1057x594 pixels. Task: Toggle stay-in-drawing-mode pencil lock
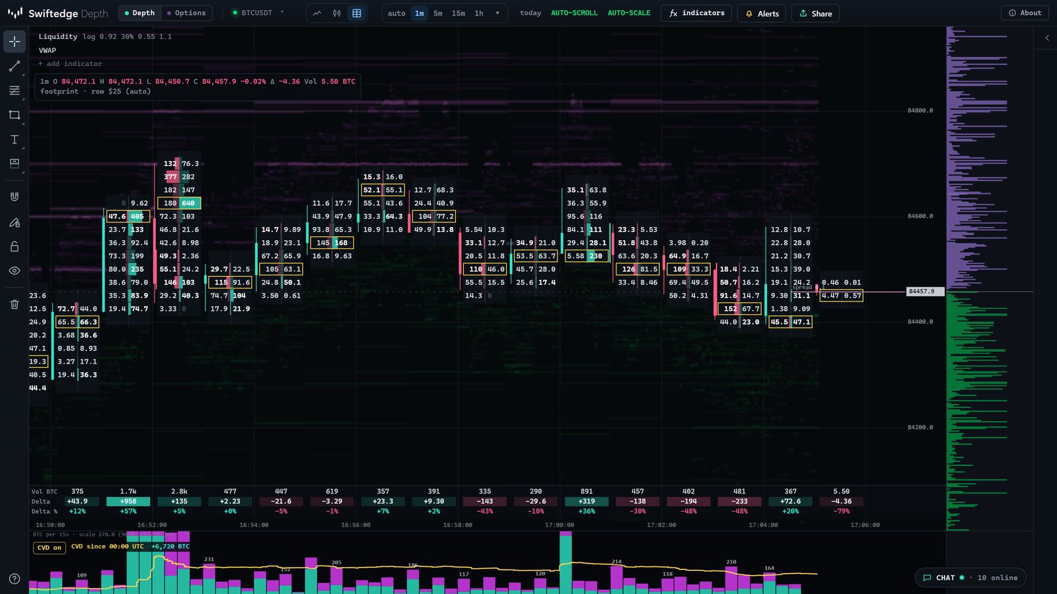tap(15, 222)
